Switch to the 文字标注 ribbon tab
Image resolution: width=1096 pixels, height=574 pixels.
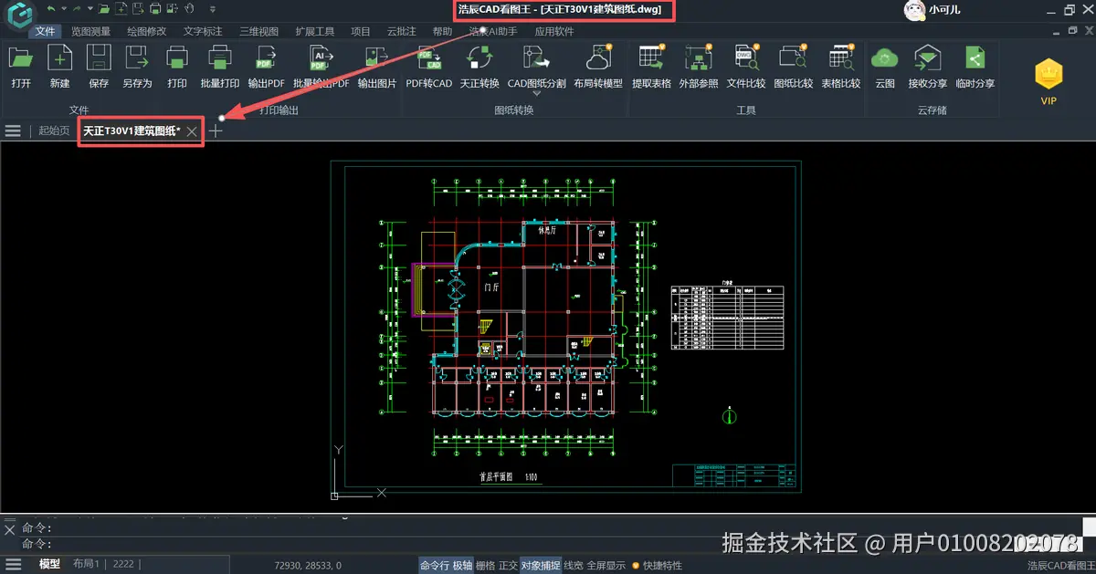(203, 31)
